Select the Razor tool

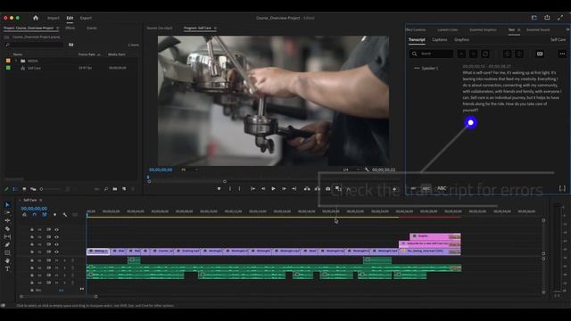tap(7, 229)
